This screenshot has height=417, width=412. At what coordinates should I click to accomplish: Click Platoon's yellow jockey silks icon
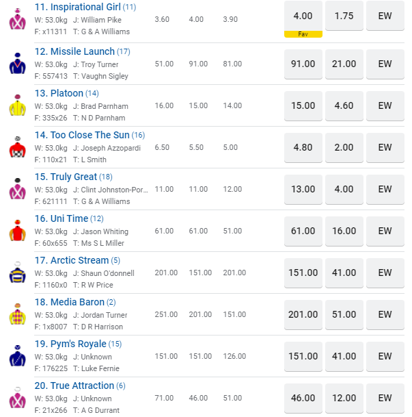point(17,105)
